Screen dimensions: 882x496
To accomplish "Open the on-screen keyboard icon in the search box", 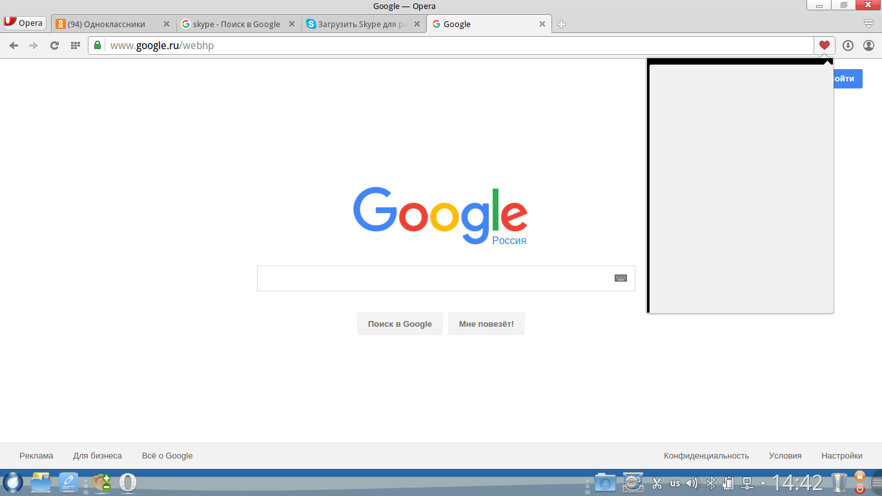I will (620, 278).
